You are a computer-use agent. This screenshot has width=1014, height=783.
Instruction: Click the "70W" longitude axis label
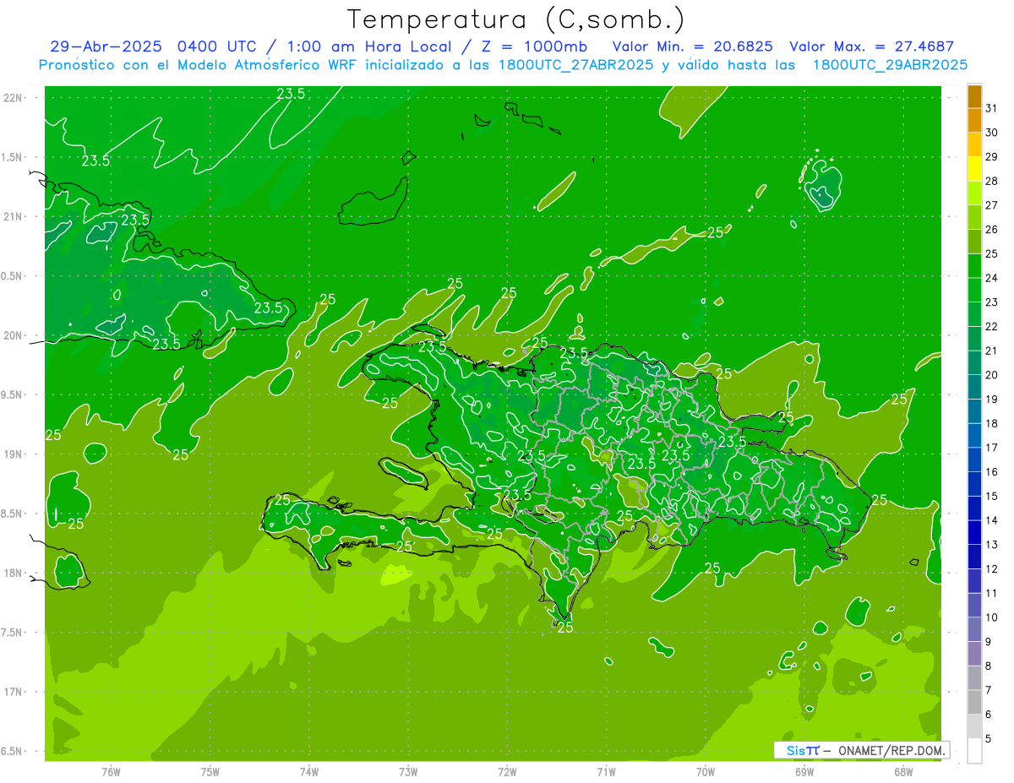click(x=706, y=772)
